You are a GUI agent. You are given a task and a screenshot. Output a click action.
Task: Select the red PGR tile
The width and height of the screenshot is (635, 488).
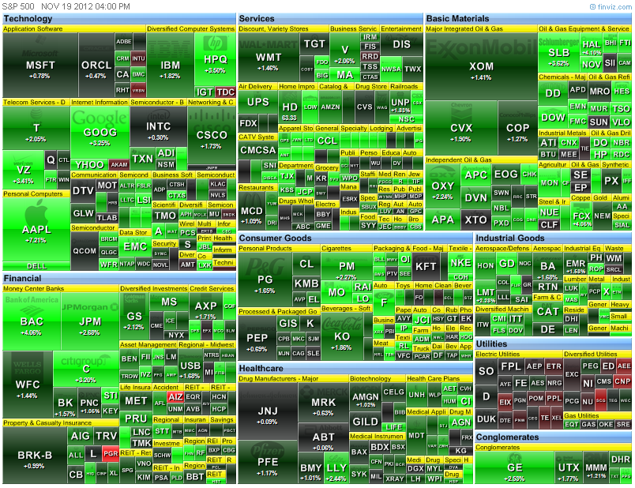coord(110,454)
